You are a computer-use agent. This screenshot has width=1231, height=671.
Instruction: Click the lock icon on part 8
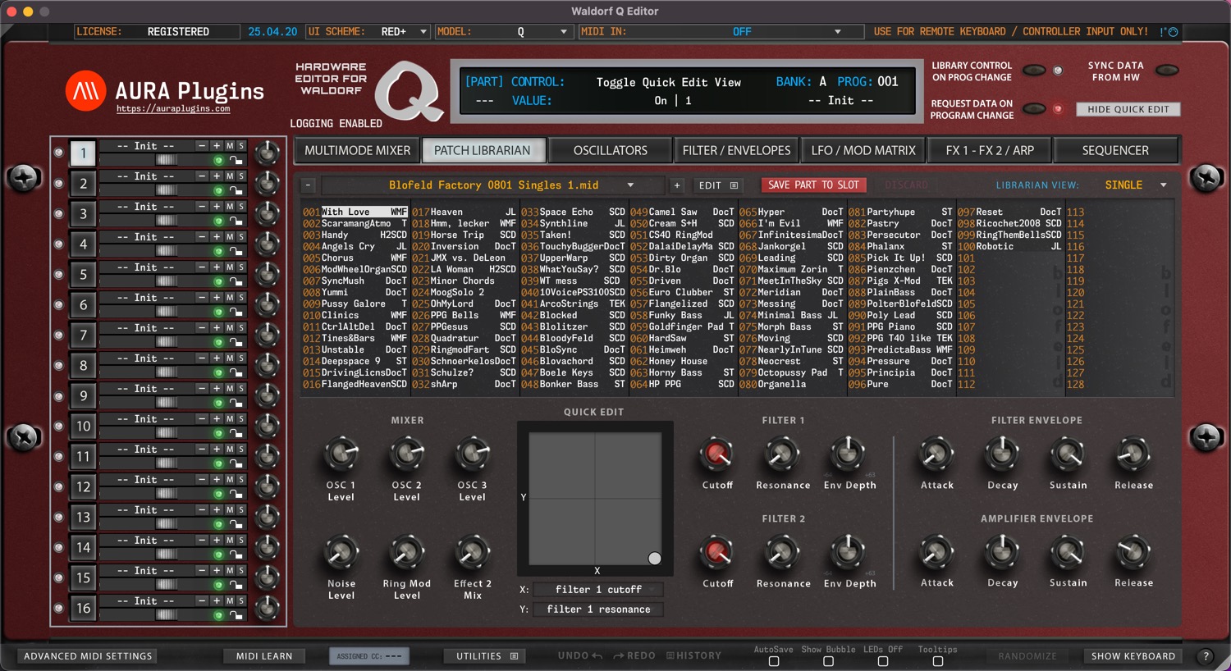tap(236, 373)
